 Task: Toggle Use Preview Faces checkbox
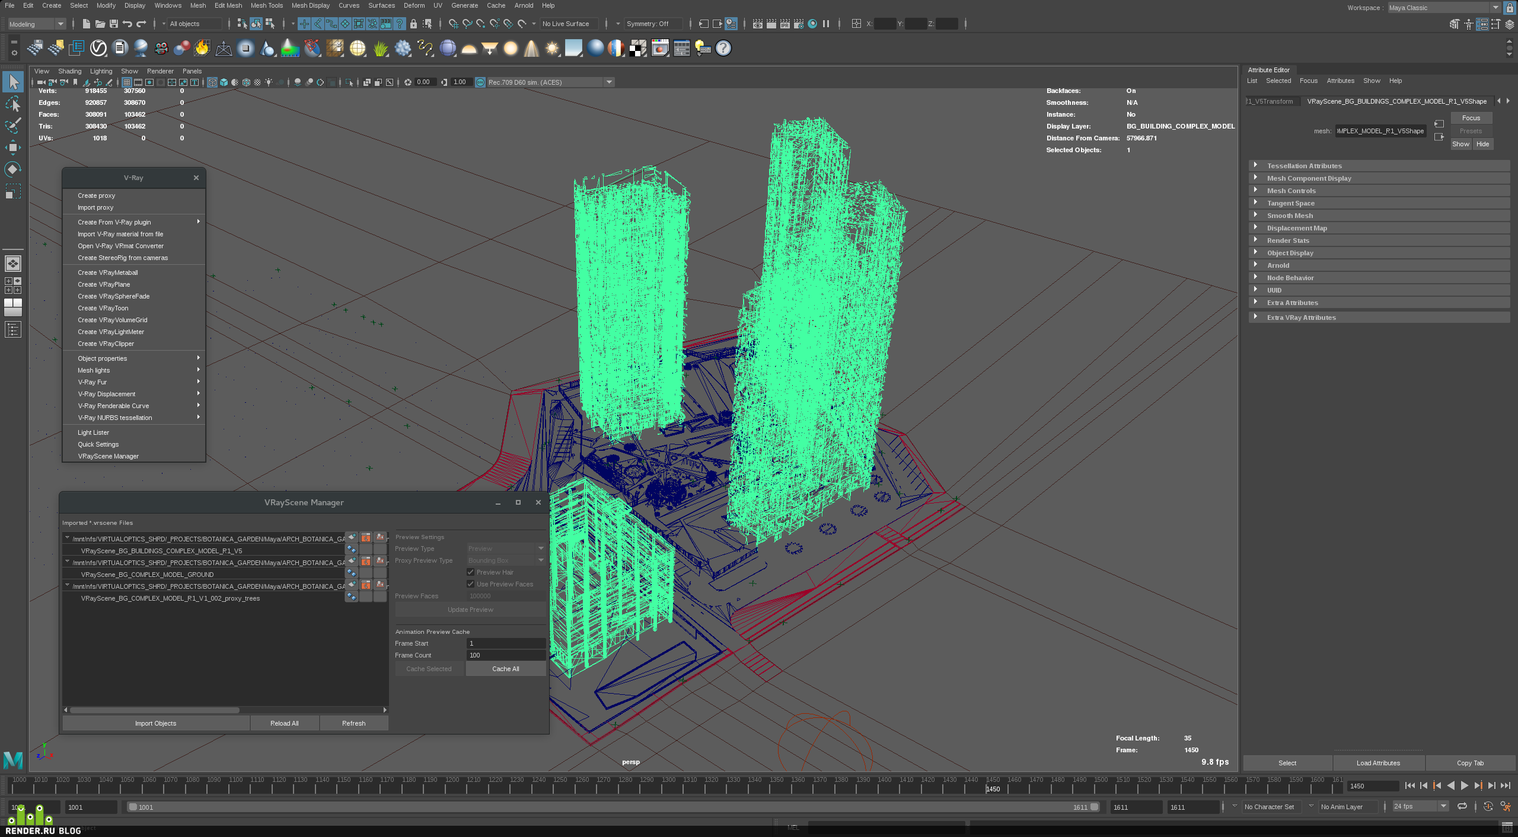click(x=471, y=584)
